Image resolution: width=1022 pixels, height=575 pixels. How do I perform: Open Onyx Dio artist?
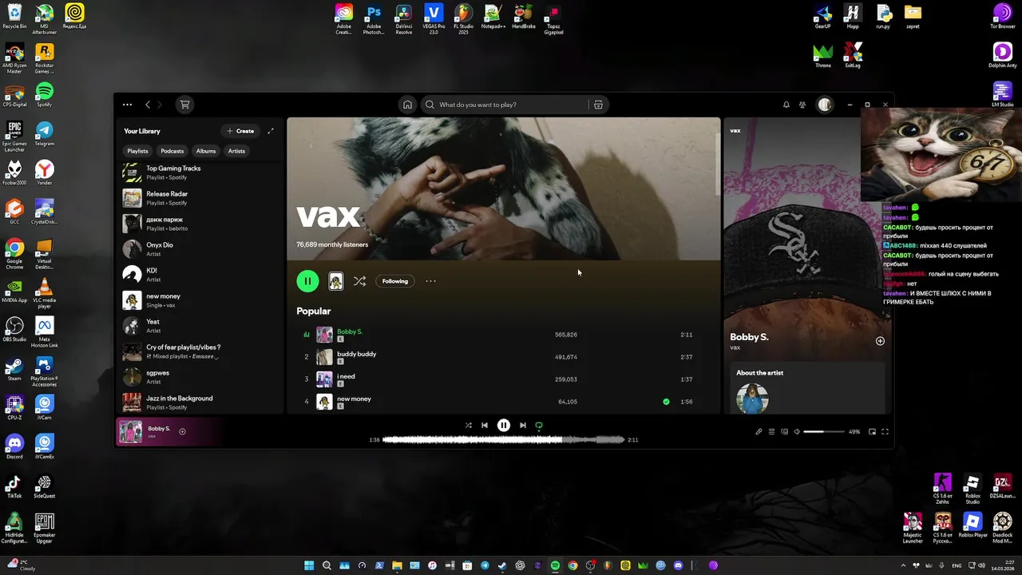(200, 249)
